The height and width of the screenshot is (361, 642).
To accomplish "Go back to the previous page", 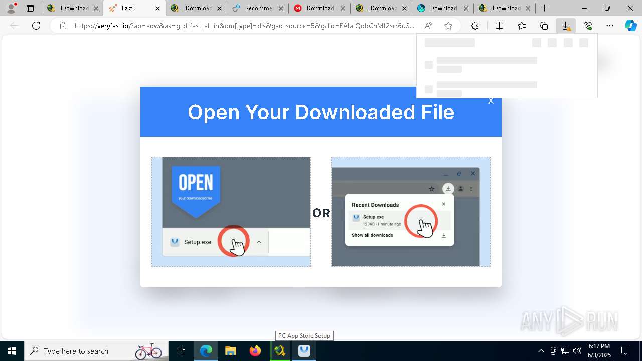I will point(14,26).
